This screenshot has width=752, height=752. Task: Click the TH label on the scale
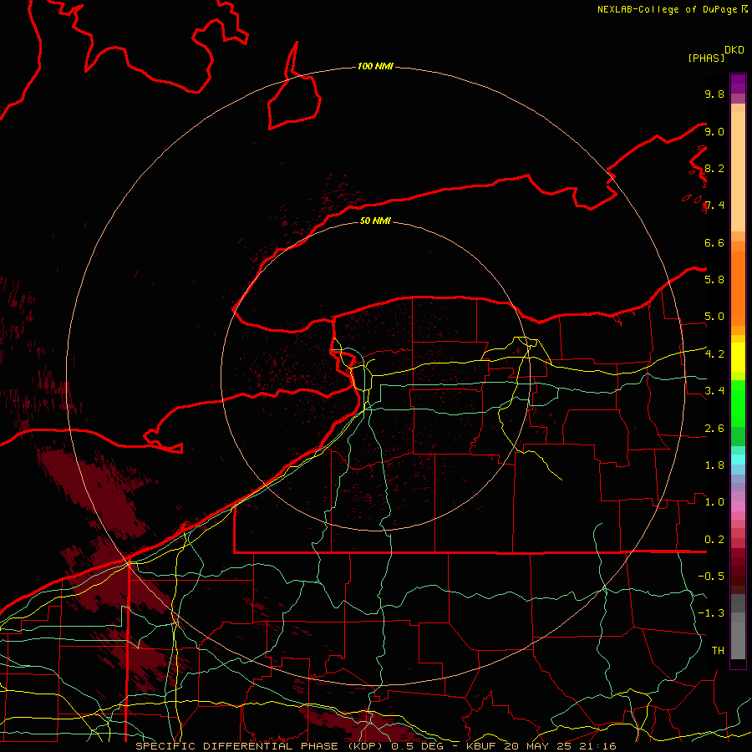718,651
